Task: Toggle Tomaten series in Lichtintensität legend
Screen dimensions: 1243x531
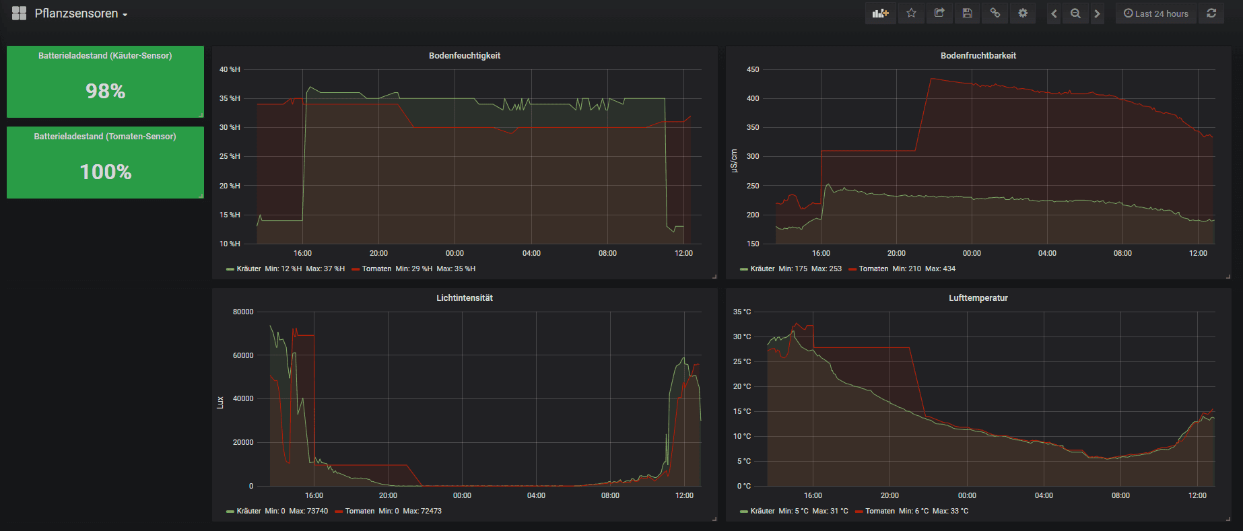Action: click(x=360, y=511)
